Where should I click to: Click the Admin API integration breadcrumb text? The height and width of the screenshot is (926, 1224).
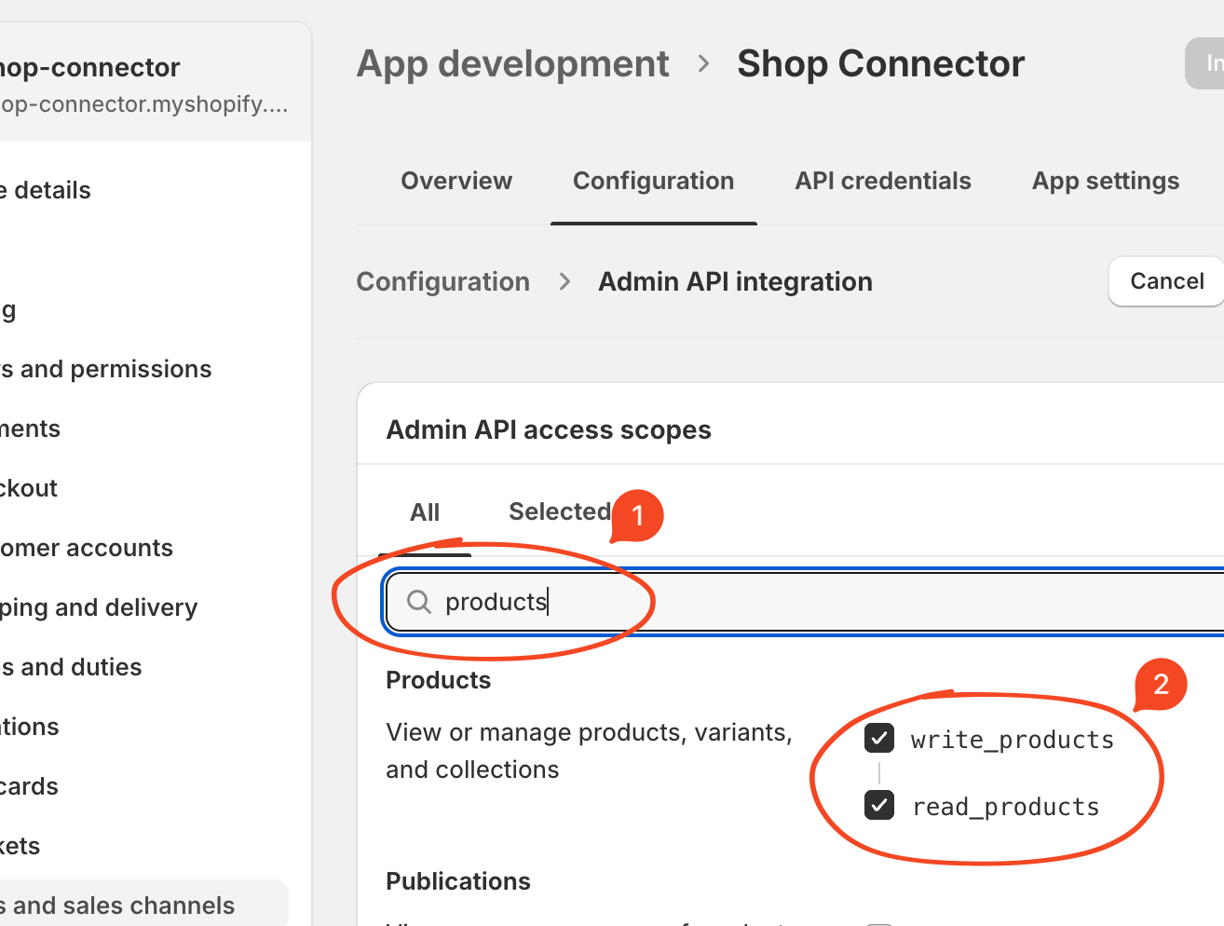735,281
